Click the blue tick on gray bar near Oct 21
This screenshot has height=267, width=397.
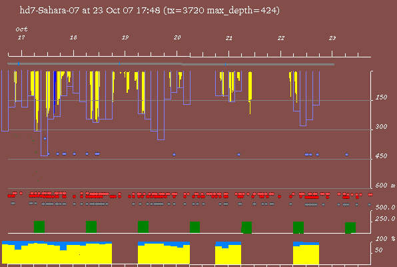pyautogui.click(x=225, y=65)
